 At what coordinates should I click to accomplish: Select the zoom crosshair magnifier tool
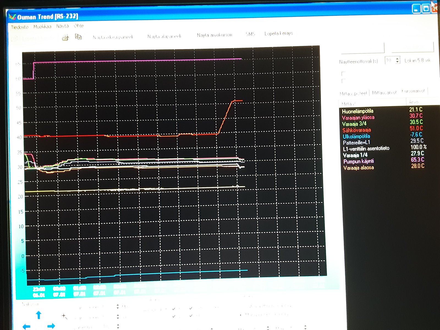(64, 316)
